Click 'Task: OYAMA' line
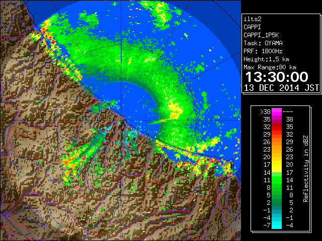 (263, 43)
